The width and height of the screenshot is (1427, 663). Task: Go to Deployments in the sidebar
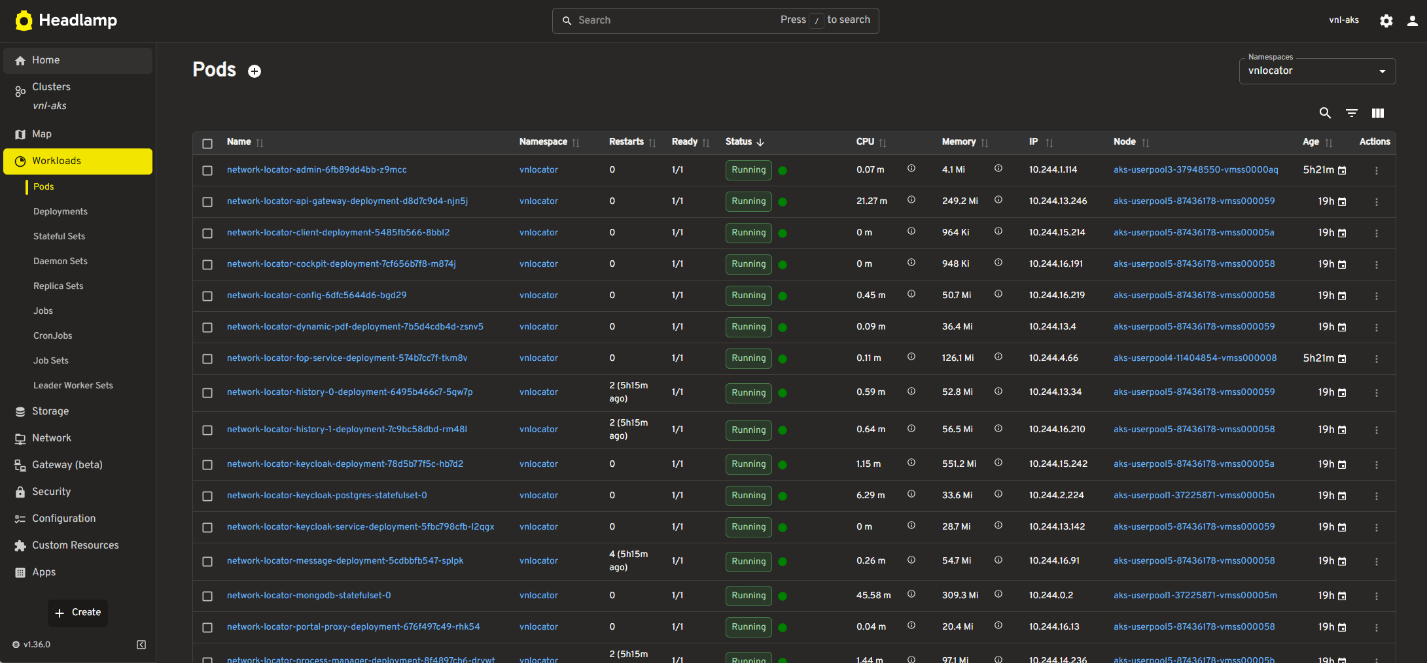coord(60,212)
